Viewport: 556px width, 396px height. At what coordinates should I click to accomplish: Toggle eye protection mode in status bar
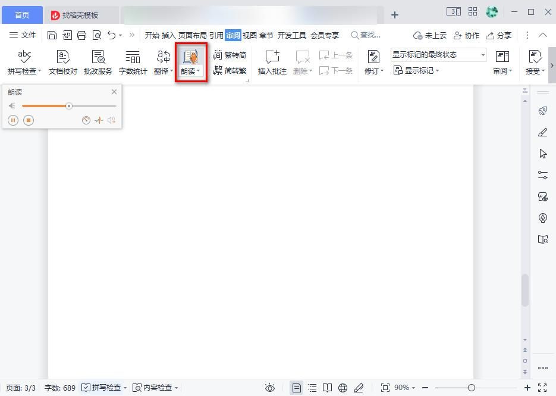tap(270, 388)
